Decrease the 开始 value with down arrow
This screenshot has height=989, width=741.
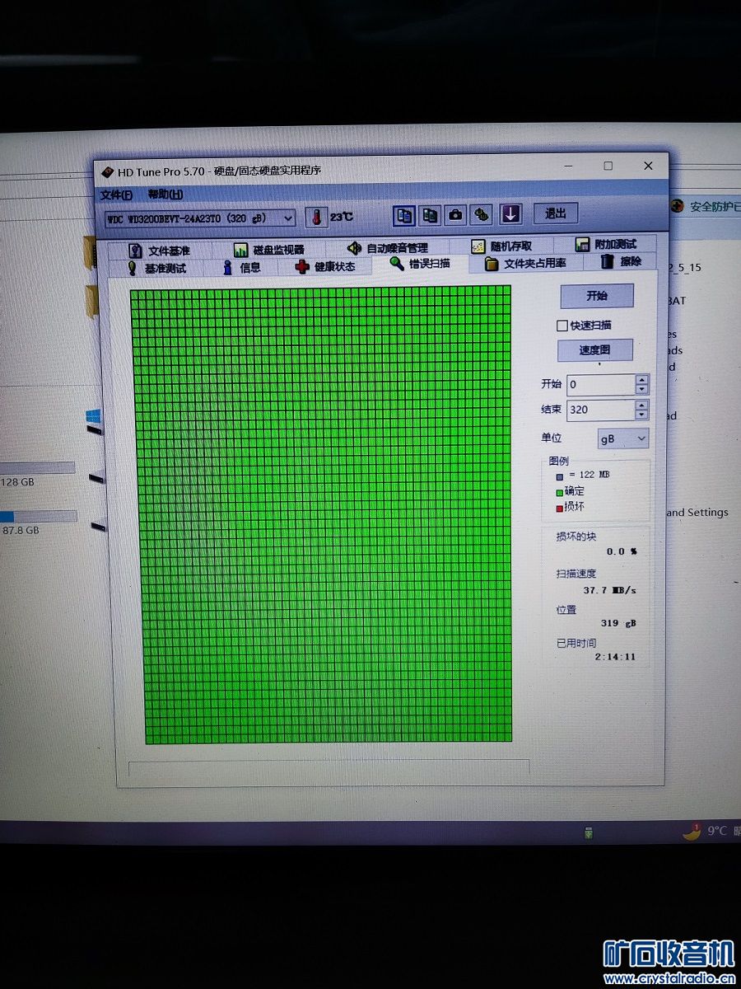[642, 389]
